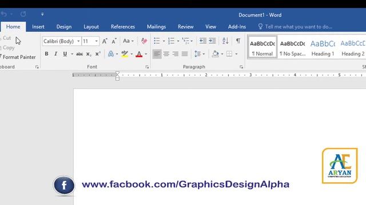Click the Undo icon in quick access toolbar
The height and width of the screenshot is (205, 366).
pos(4,14)
